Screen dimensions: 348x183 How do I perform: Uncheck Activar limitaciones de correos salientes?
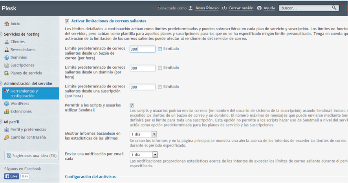click(x=67, y=21)
